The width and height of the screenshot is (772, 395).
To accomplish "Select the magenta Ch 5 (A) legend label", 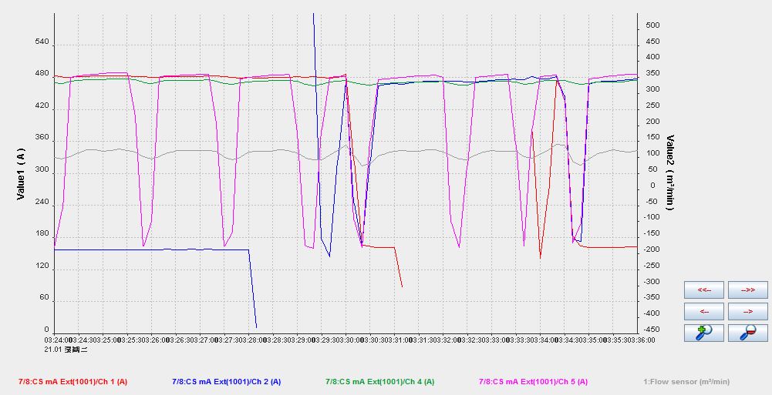I will coord(533,381).
